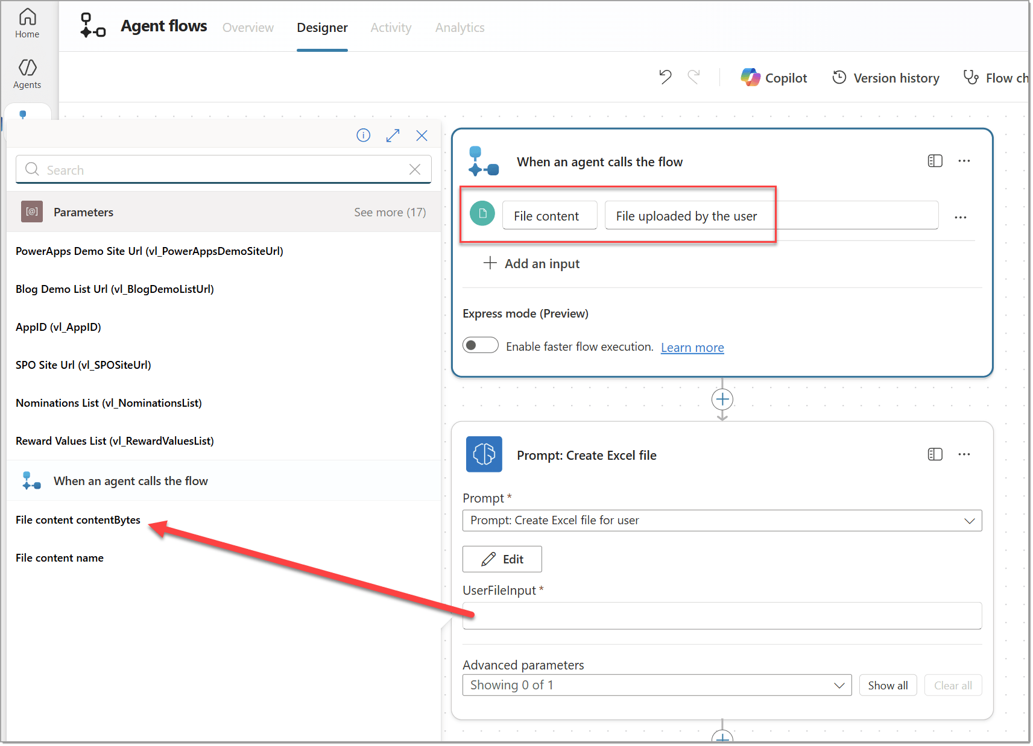Insert PowerApps Demo Site Url parameter

(150, 251)
